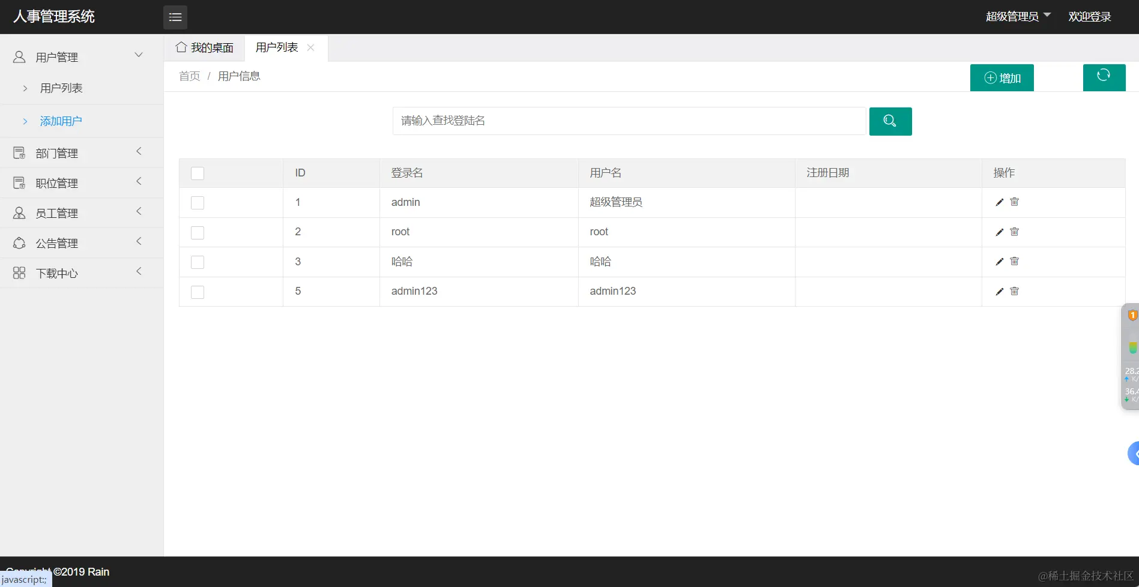Click the 员工管理 sidebar icon
Screen dimensions: 1139x587
click(x=19, y=213)
